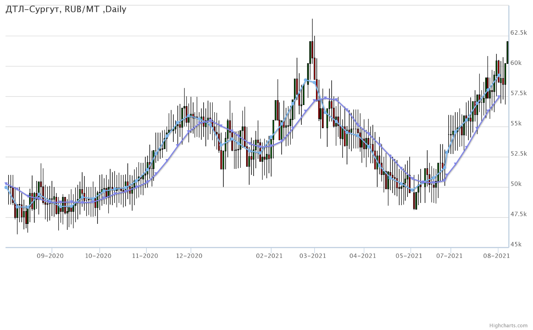Select the 45k price axis label
This screenshot has height=330, width=533.
[x=516, y=245]
